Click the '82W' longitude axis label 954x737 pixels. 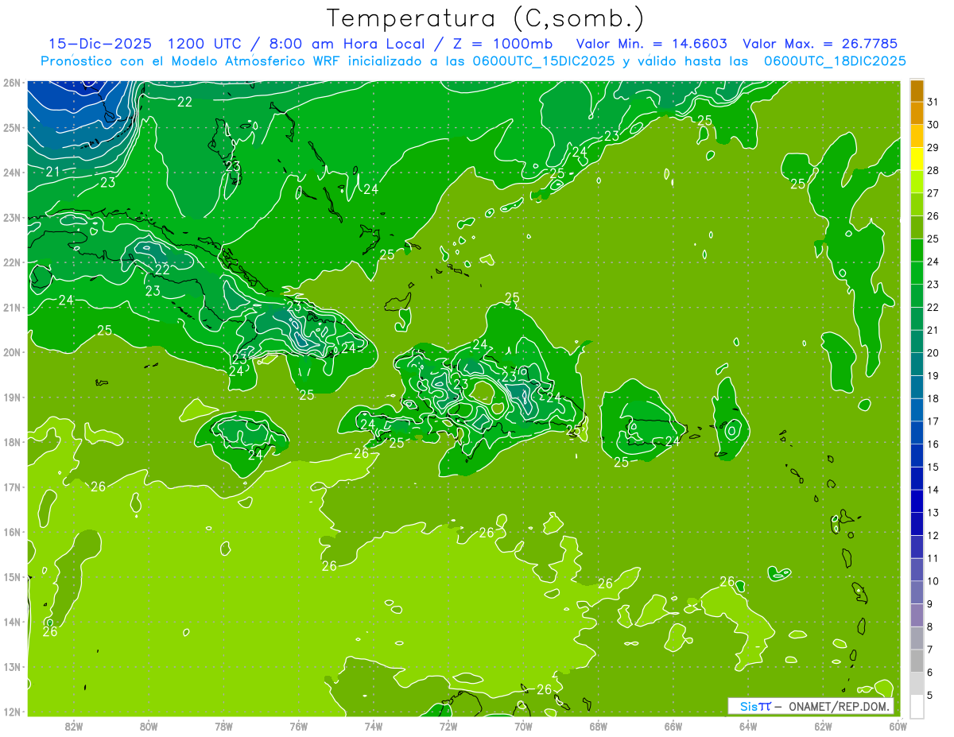[x=74, y=726]
